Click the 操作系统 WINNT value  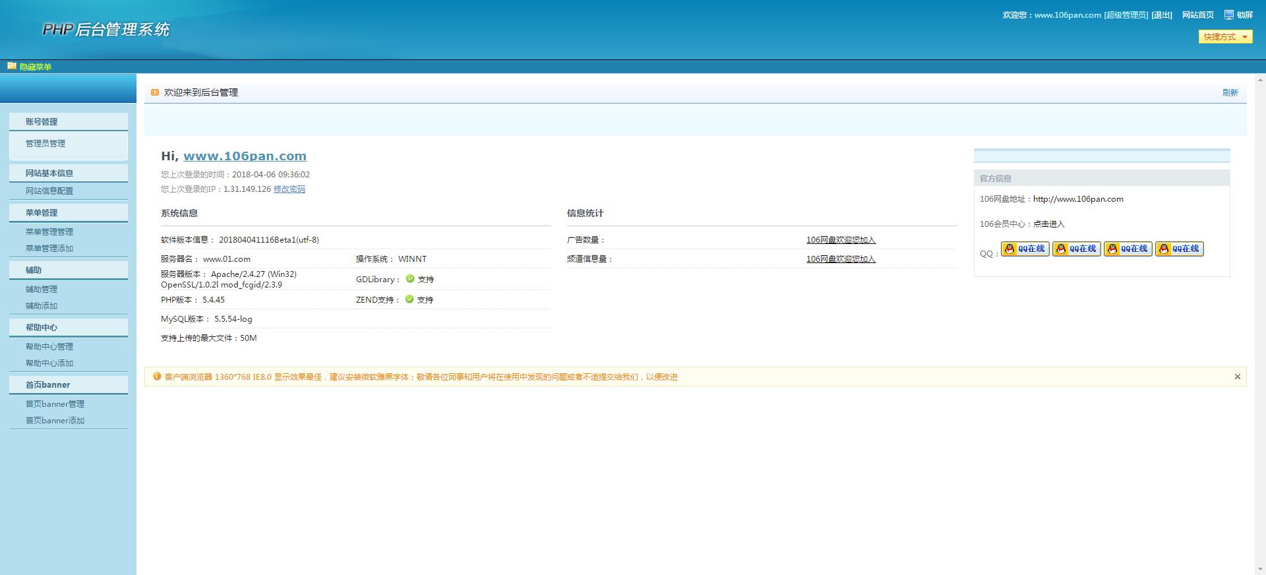click(x=412, y=258)
